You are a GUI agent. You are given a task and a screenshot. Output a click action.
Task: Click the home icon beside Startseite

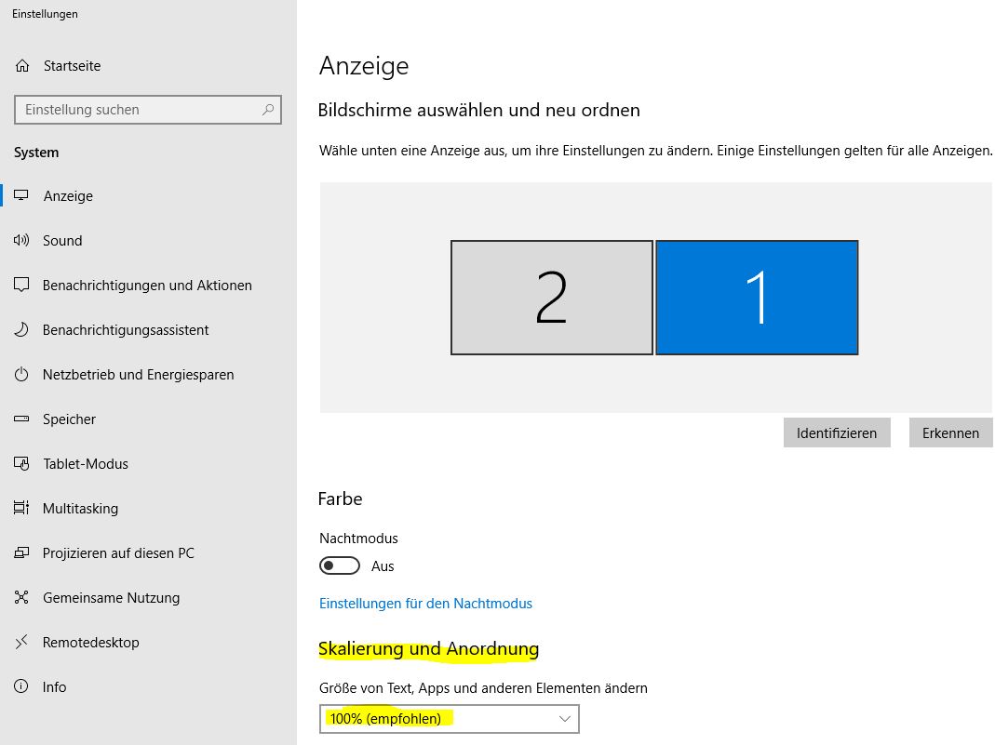[22, 66]
